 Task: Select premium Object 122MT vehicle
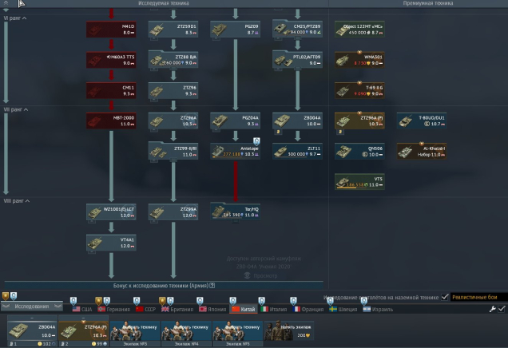click(x=359, y=30)
